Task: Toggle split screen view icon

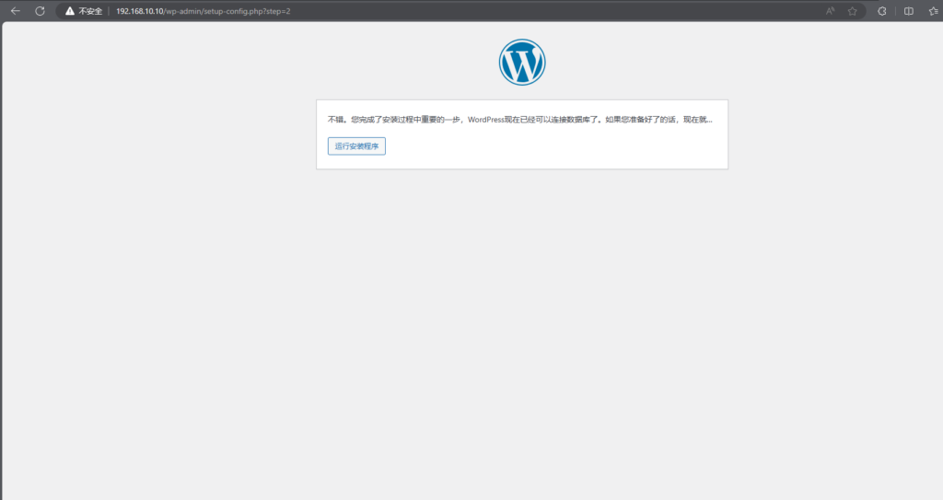Action: tap(909, 11)
